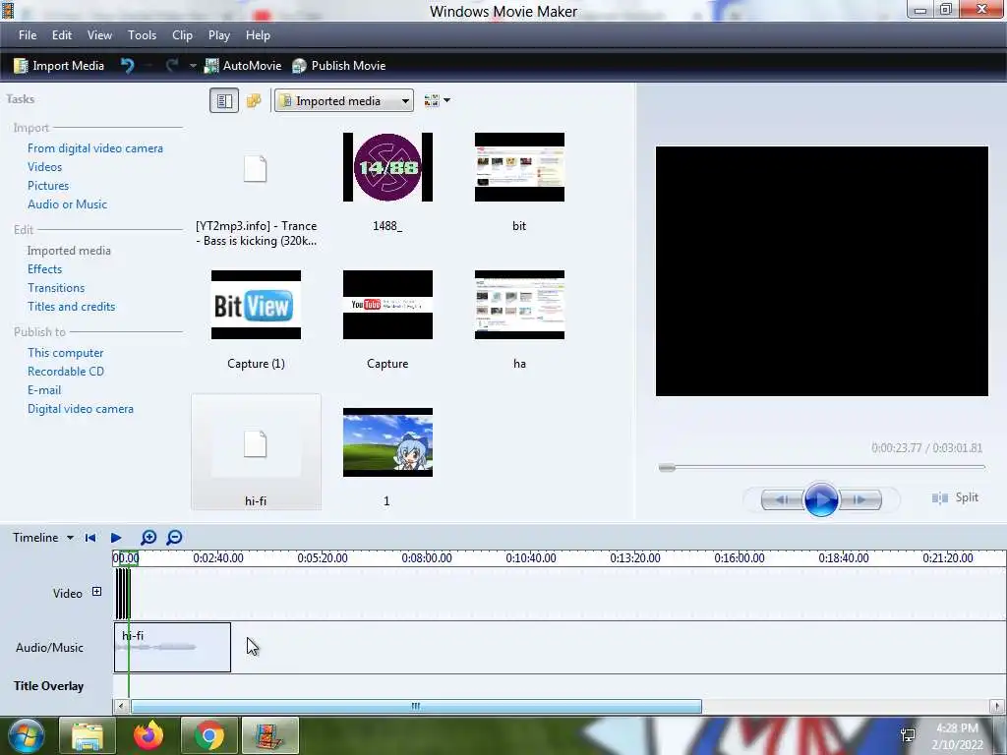Image resolution: width=1007 pixels, height=755 pixels.
Task: Click the Videos import link
Action: [x=45, y=167]
